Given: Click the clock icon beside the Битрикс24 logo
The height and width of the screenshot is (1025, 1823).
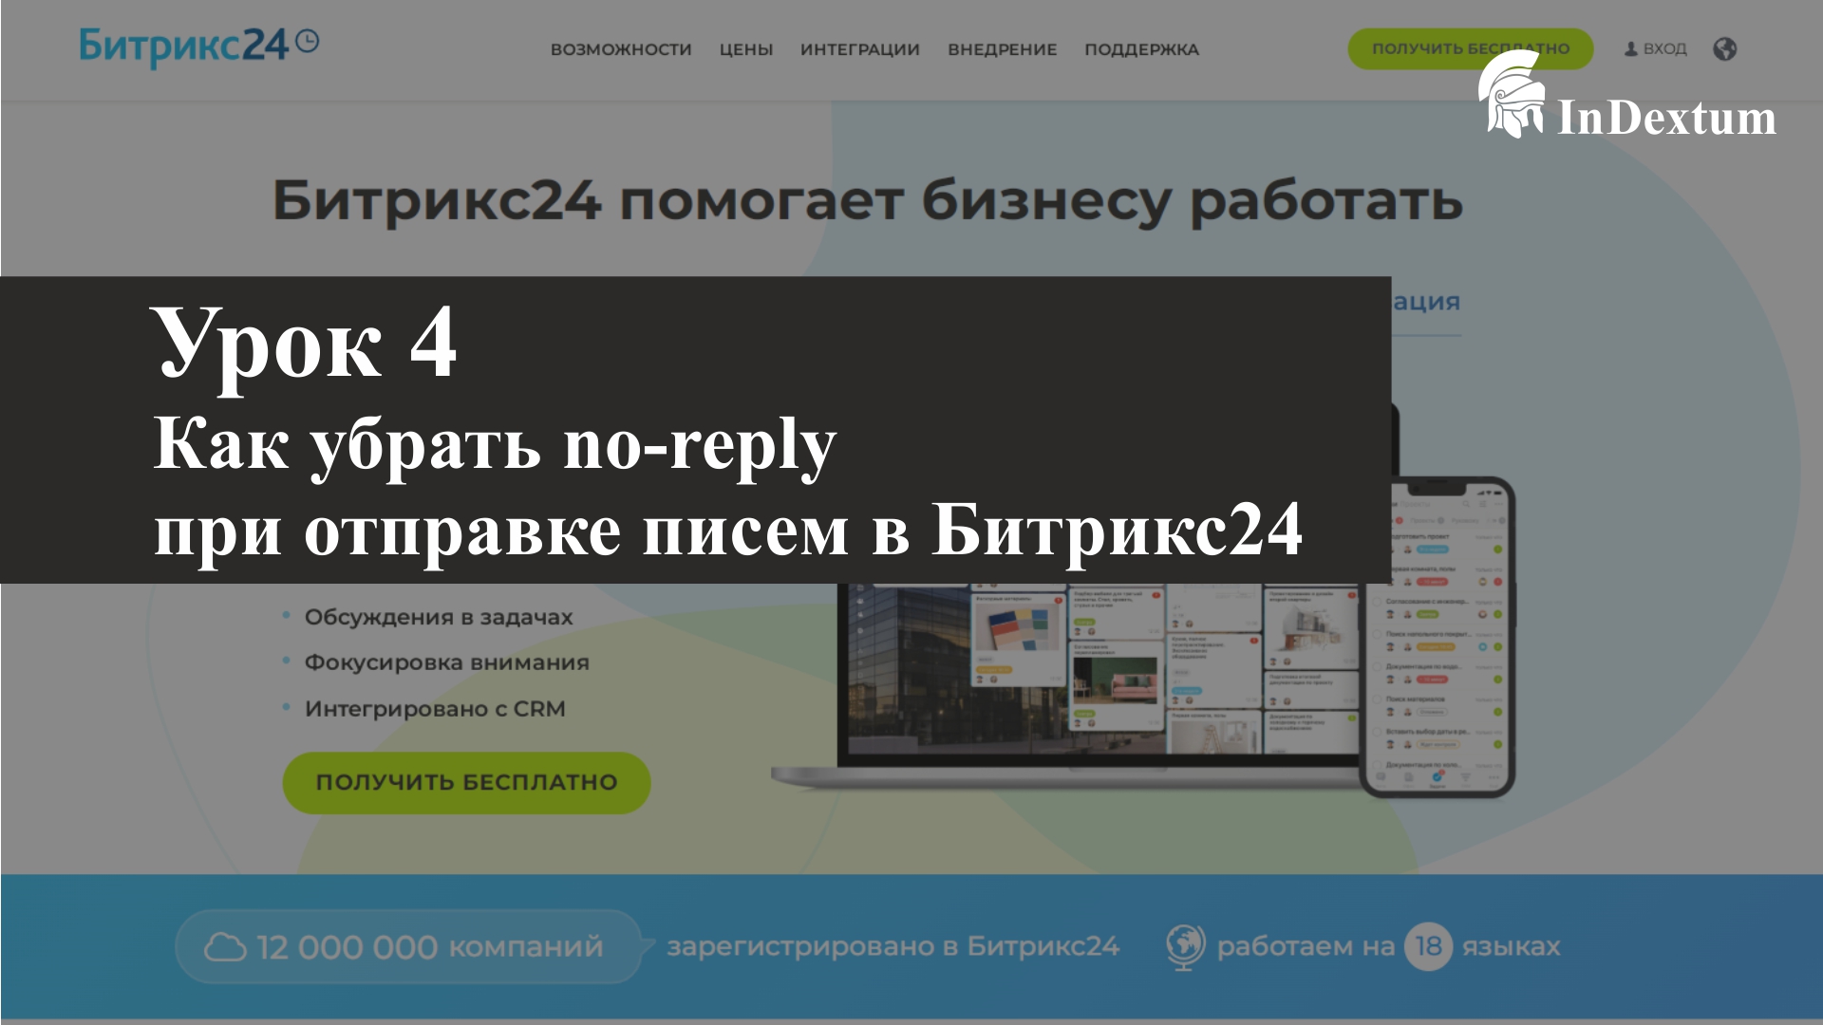Looking at the screenshot, I should pos(307,41).
